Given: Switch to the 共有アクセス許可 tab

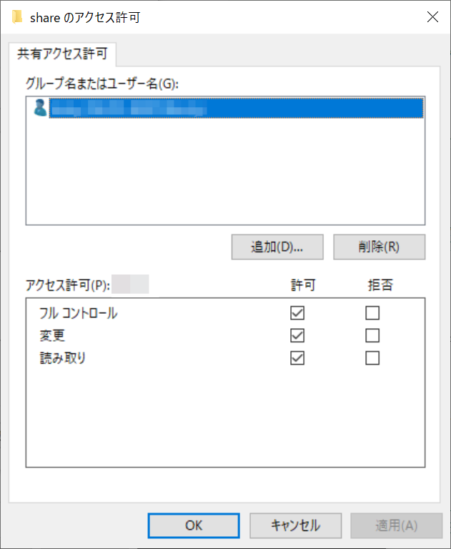Looking at the screenshot, I should [62, 54].
